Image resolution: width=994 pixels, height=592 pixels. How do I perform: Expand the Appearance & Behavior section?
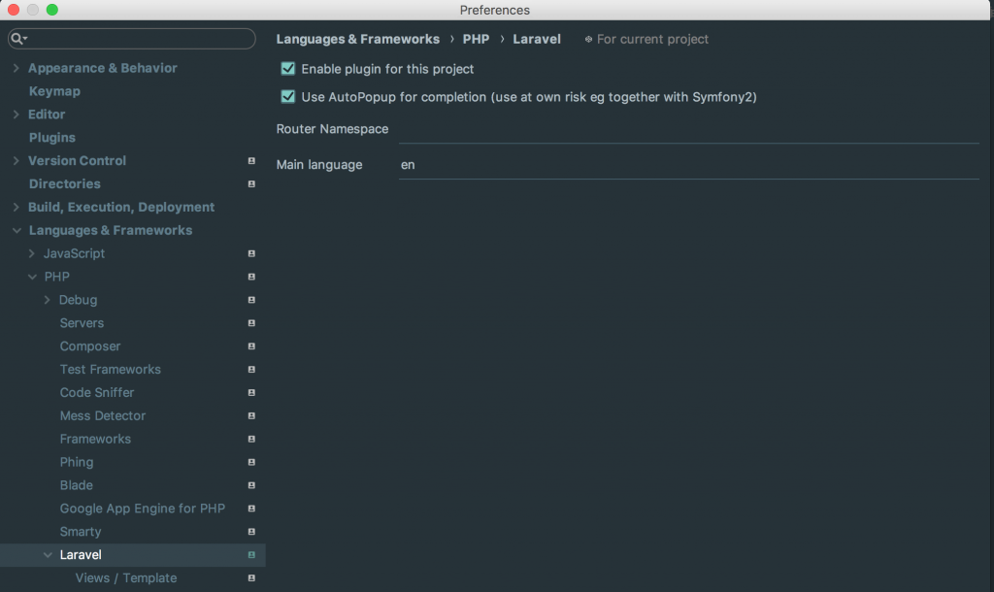pyautogui.click(x=16, y=68)
